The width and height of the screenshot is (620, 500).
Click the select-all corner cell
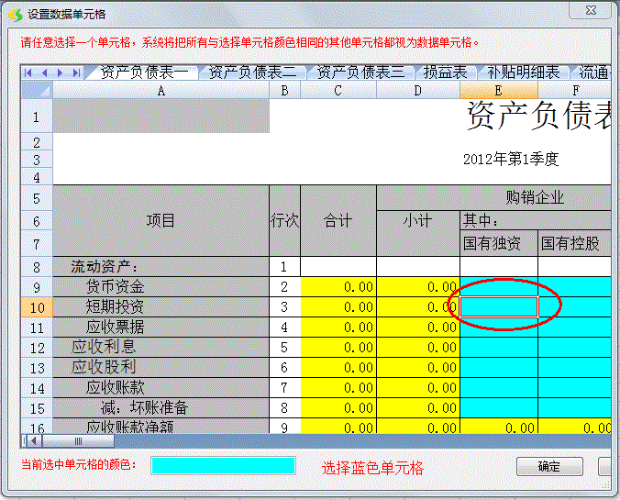[37, 90]
